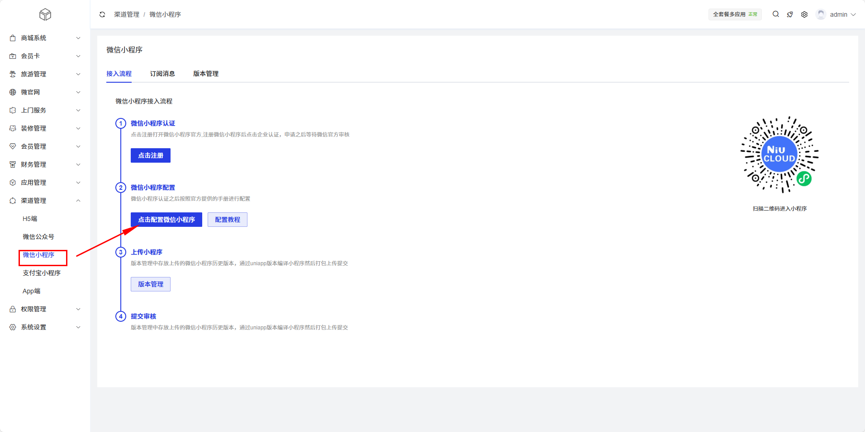865x432 pixels.
Task: Switch to the 接入流程 tab
Action: click(119, 74)
